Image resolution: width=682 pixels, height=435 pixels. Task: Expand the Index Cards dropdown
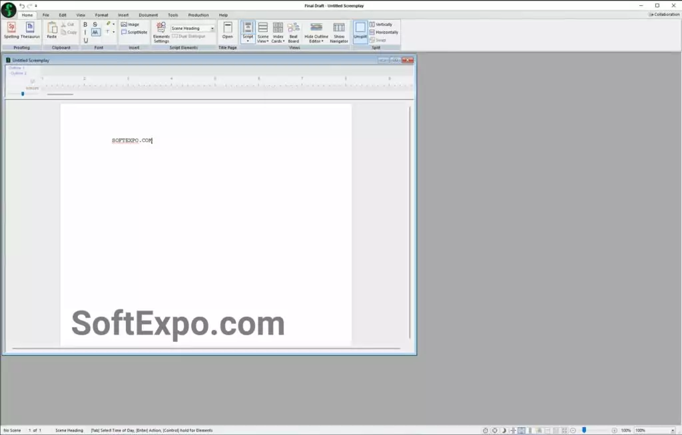(x=278, y=33)
